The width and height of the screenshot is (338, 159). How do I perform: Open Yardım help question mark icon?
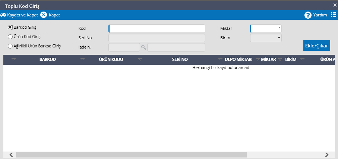coord(308,15)
